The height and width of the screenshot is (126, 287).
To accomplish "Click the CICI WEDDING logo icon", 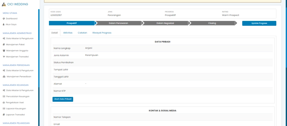I will pyautogui.click(x=4, y=4).
